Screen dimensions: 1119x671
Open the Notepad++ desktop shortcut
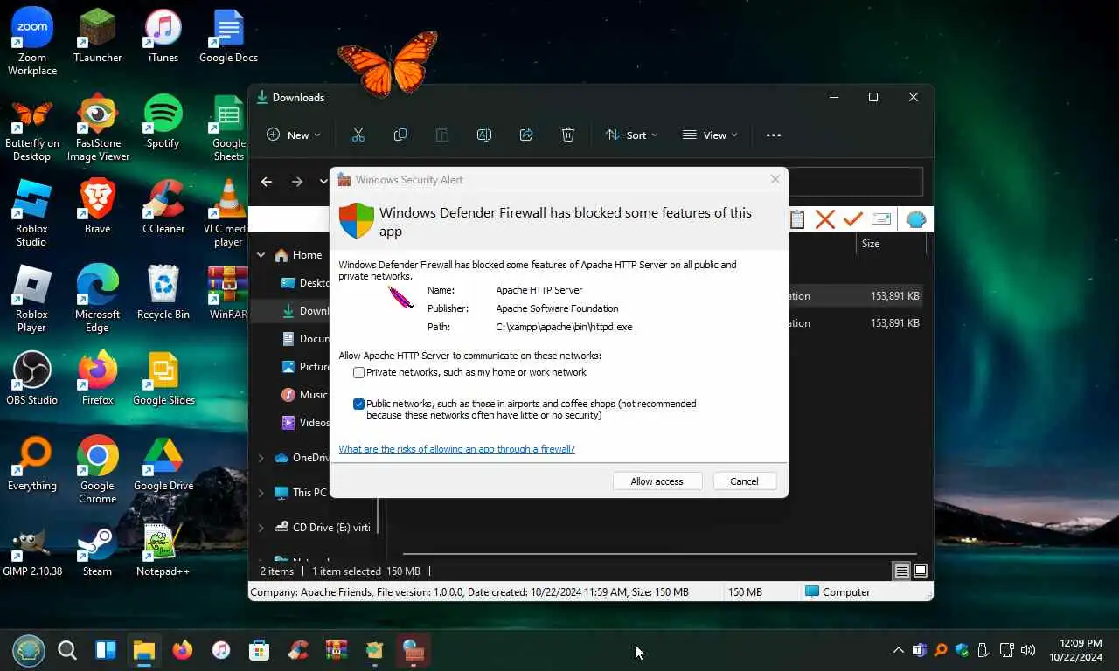[163, 550]
